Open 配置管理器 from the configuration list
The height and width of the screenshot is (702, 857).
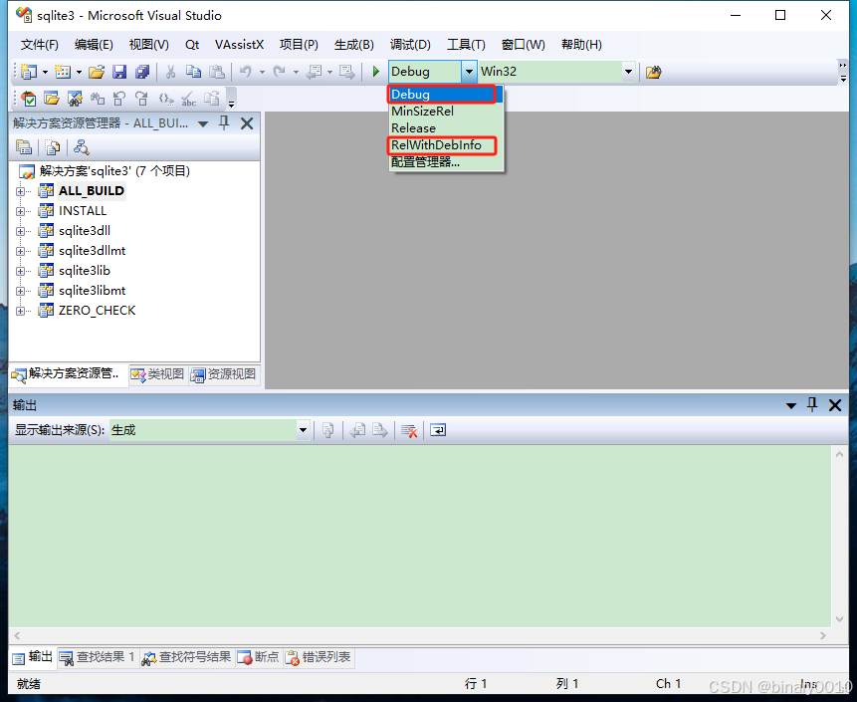[x=446, y=162]
